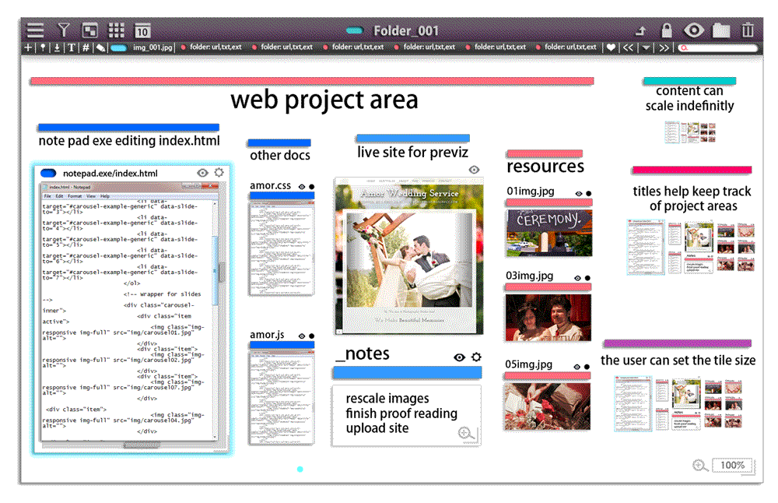
Task: Click the trash can icon
Action: [x=748, y=30]
